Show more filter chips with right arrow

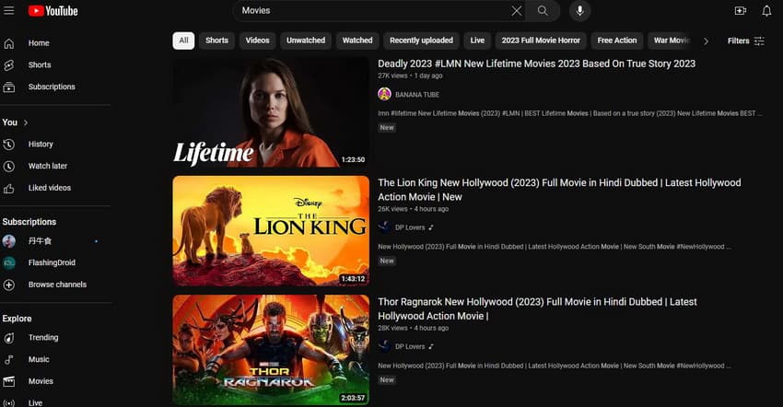tap(706, 41)
